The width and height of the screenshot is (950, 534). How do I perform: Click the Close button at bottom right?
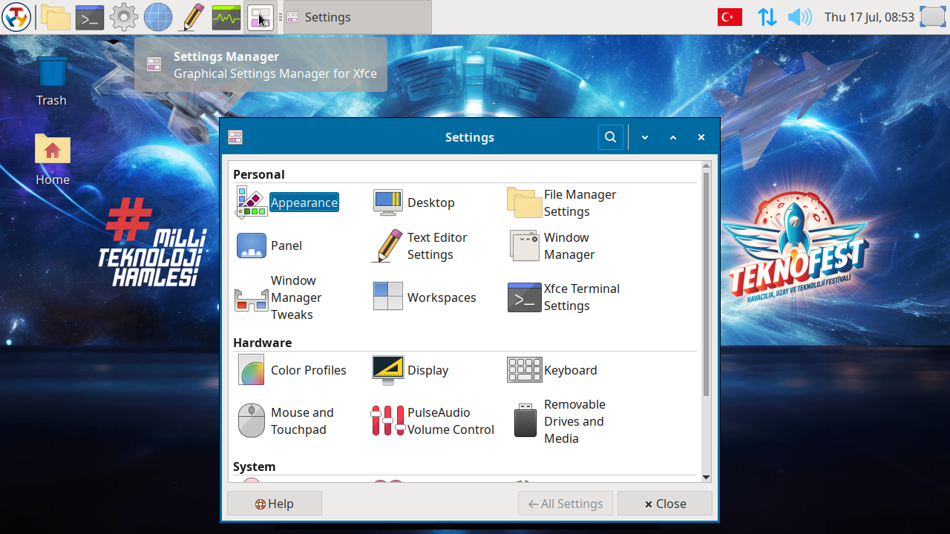(x=665, y=504)
